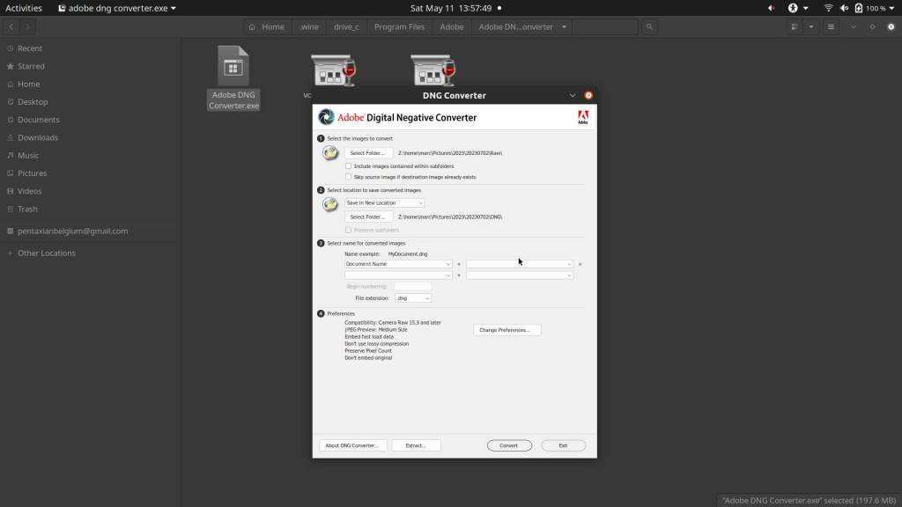902x507 pixels.
Task: Open the Document Name naming dropdown
Action: (398, 264)
